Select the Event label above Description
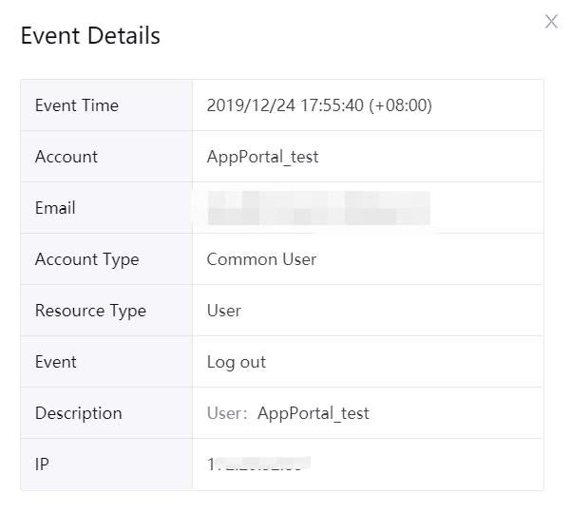The height and width of the screenshot is (512, 570). (x=55, y=362)
